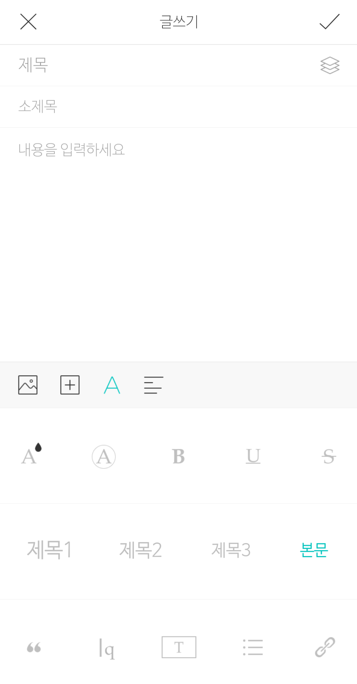Select the circled A highlight icon

[x=104, y=457]
